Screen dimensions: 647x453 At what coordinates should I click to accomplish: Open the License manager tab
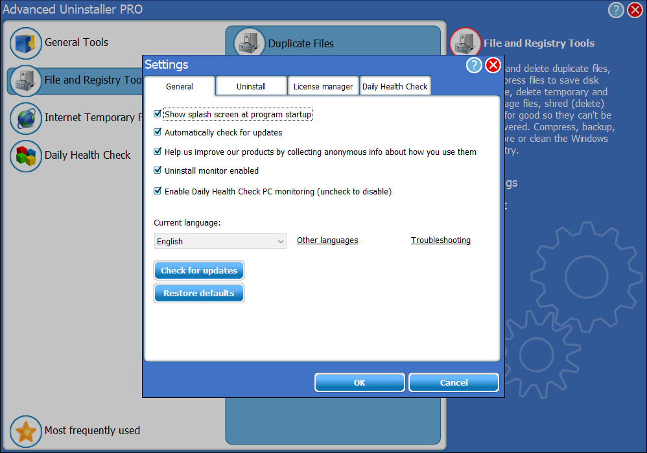(x=323, y=86)
